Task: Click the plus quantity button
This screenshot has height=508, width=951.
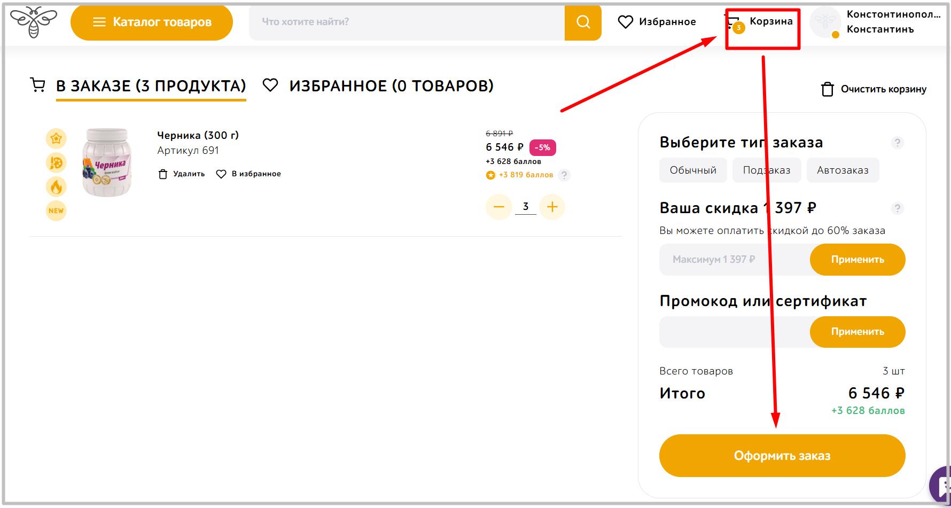Action: pyautogui.click(x=552, y=207)
